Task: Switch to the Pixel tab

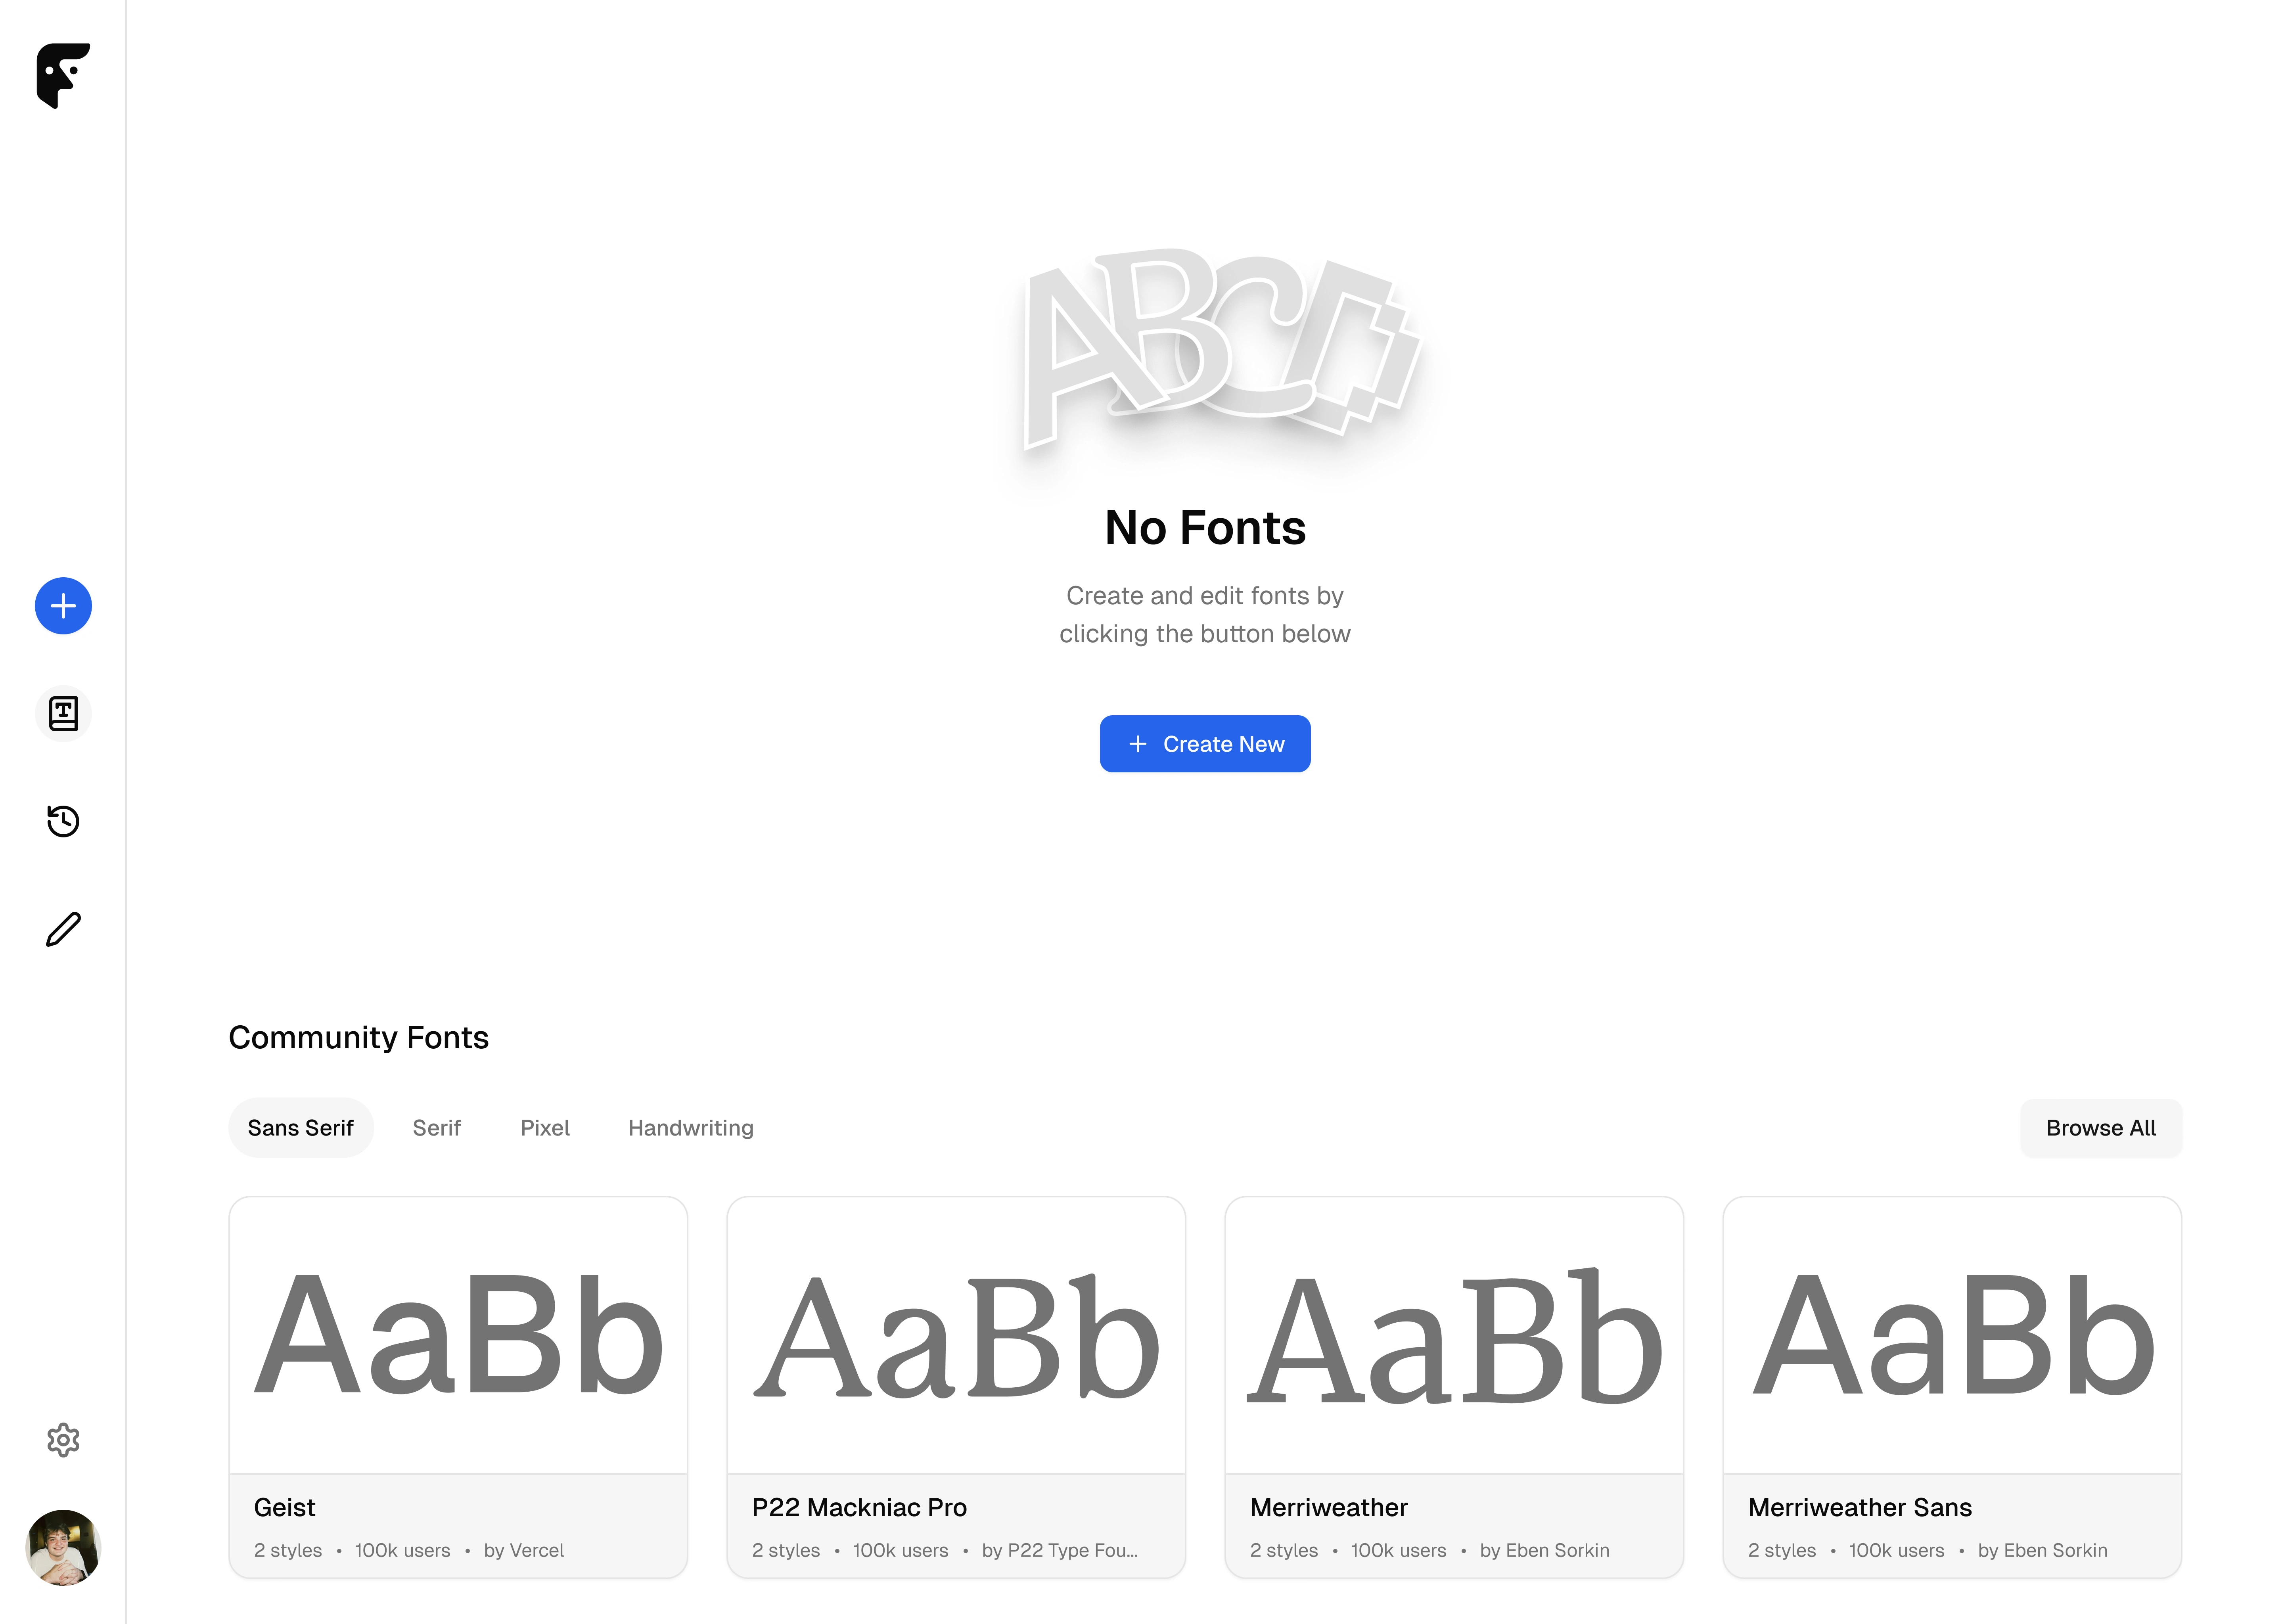Action: point(545,1128)
